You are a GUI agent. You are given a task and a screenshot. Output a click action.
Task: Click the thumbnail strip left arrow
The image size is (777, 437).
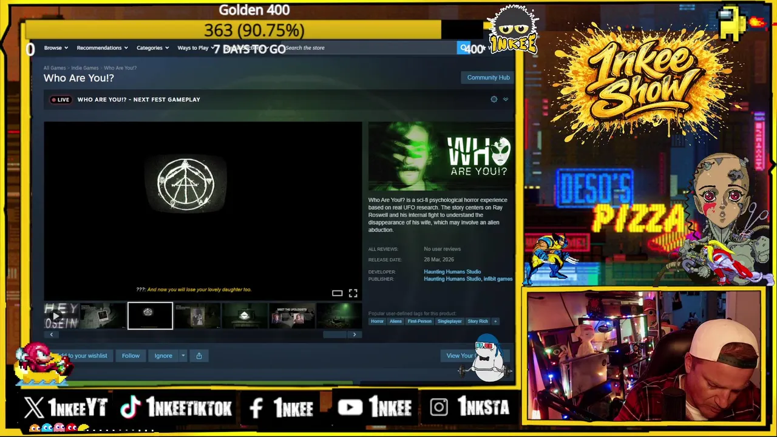(x=52, y=334)
